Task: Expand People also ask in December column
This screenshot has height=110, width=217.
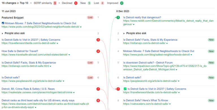Action: [x=124, y=33]
